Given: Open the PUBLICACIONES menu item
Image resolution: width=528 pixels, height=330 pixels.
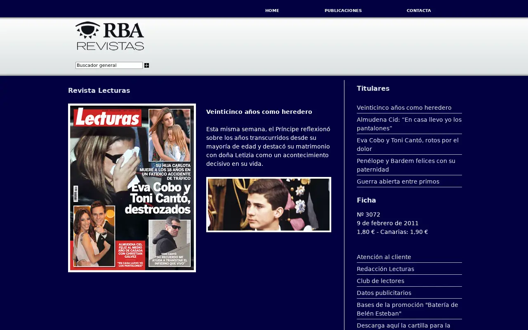Looking at the screenshot, I should [343, 11].
